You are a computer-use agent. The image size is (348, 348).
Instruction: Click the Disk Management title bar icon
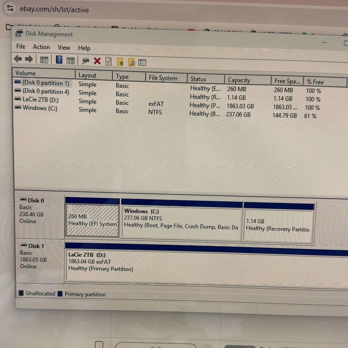(19, 33)
